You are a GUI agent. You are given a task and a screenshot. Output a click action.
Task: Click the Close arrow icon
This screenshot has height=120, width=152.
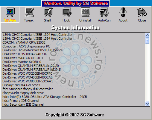coord(142,12)
